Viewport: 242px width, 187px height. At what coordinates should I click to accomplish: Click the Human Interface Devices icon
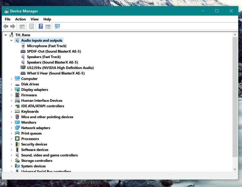click(x=17, y=101)
